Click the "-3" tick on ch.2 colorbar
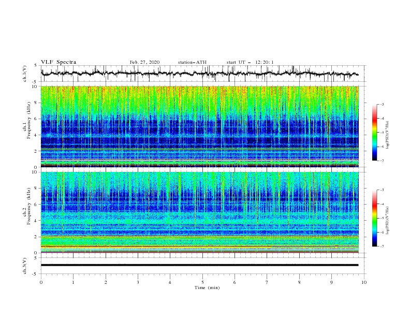Image resolution: width=410 pixels, height=317 pixels. tap(382, 190)
